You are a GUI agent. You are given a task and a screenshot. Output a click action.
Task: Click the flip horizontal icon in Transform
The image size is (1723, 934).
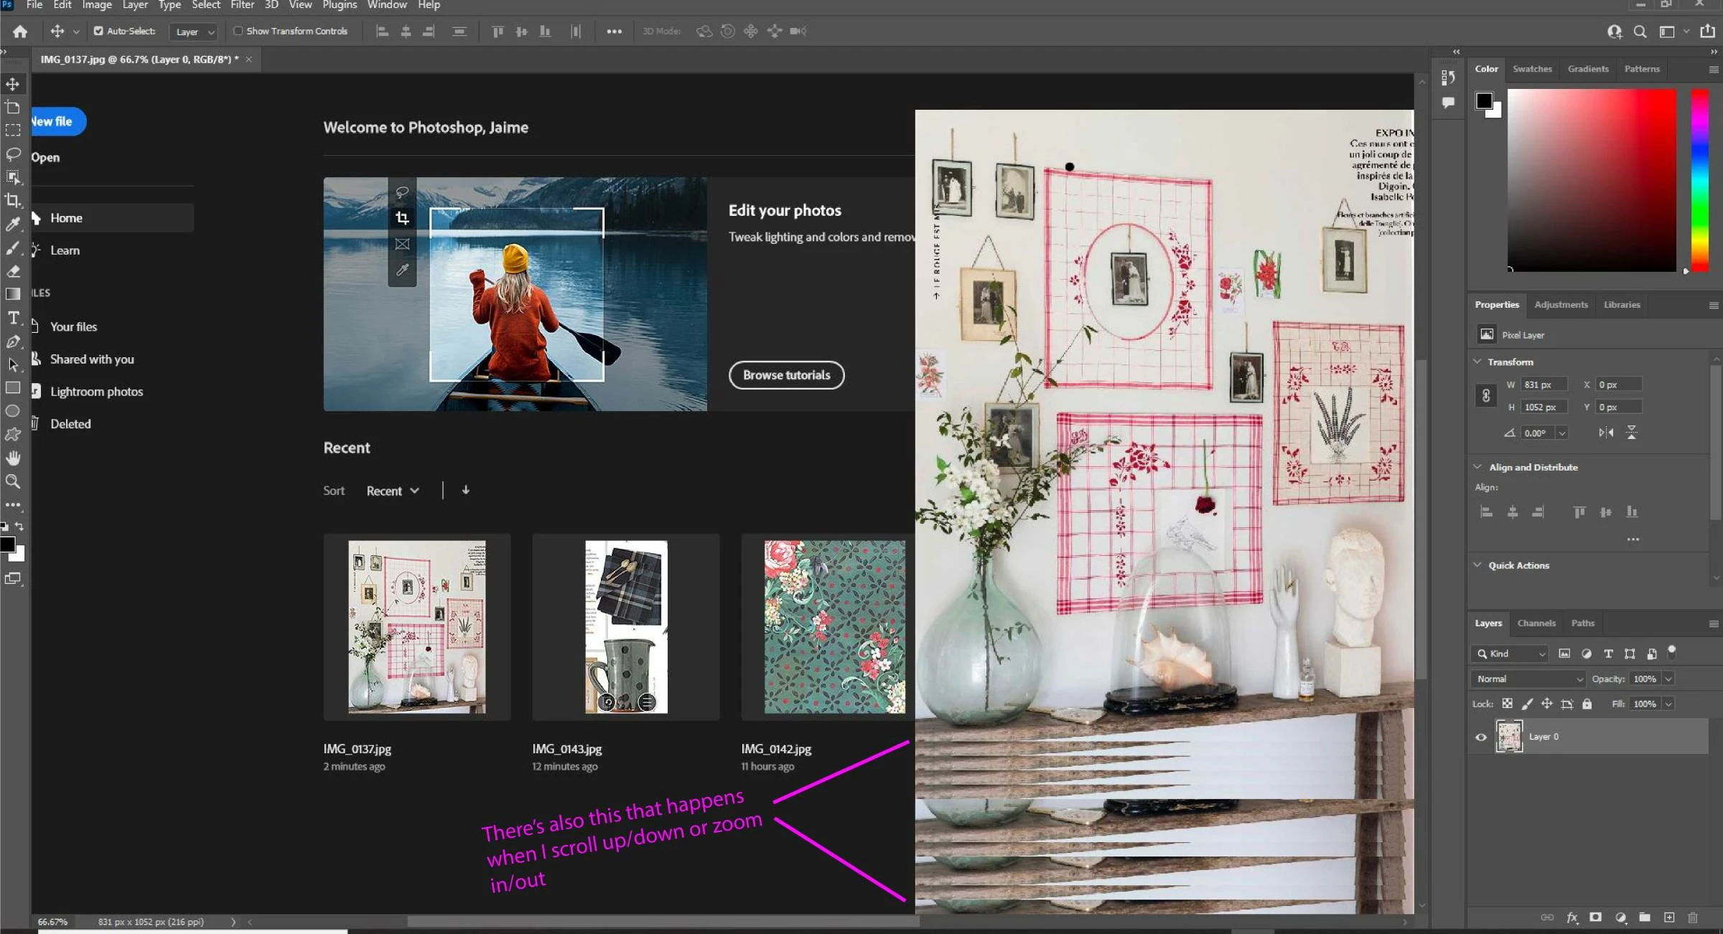[x=1606, y=433]
